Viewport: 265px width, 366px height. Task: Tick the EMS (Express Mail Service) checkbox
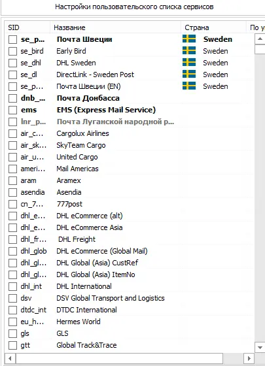click(x=12, y=110)
